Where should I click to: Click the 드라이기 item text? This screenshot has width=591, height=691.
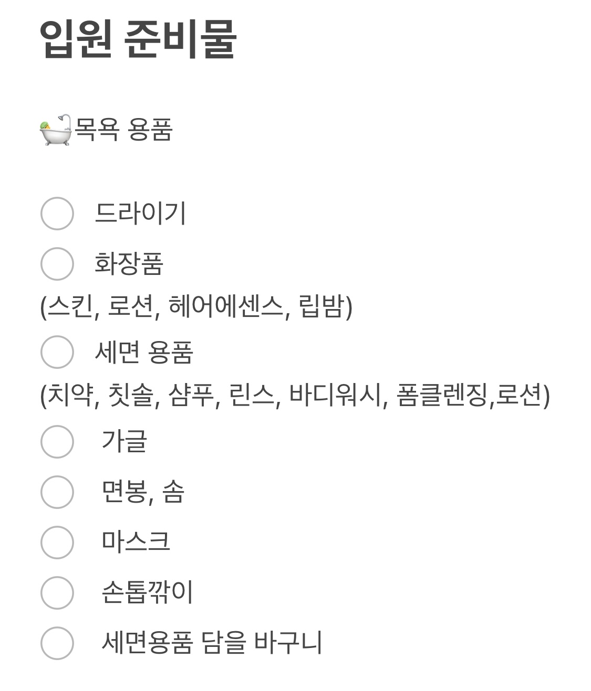[x=140, y=213]
